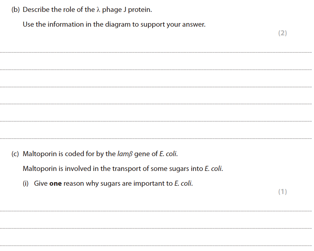Click the sixth answer line under question (b)
Screen dimensions: 314x251
156,138
